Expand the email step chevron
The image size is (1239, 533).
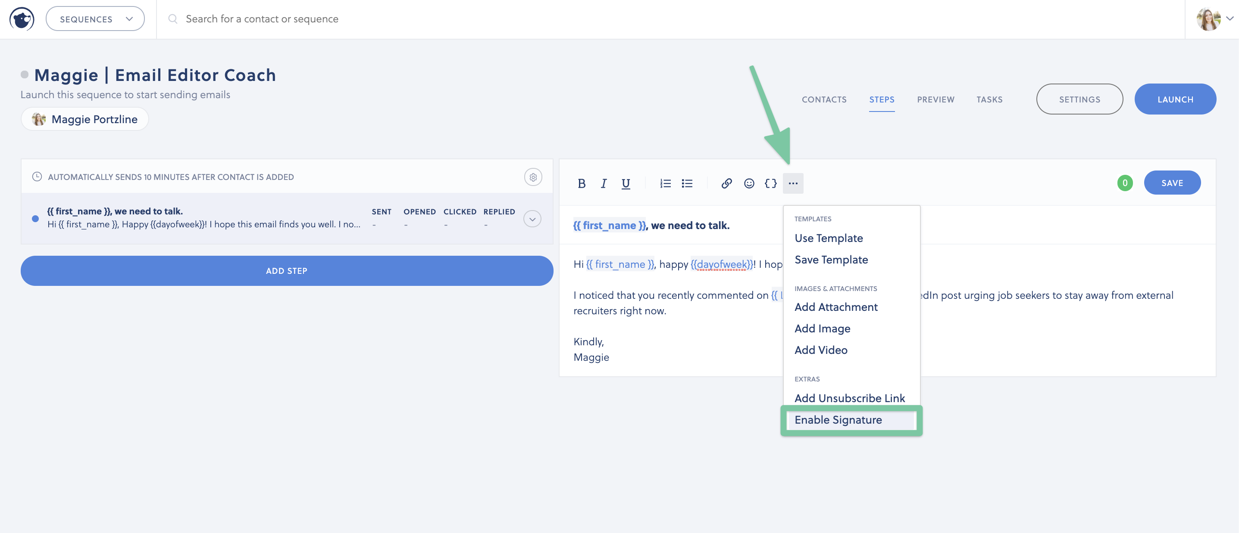click(x=532, y=219)
